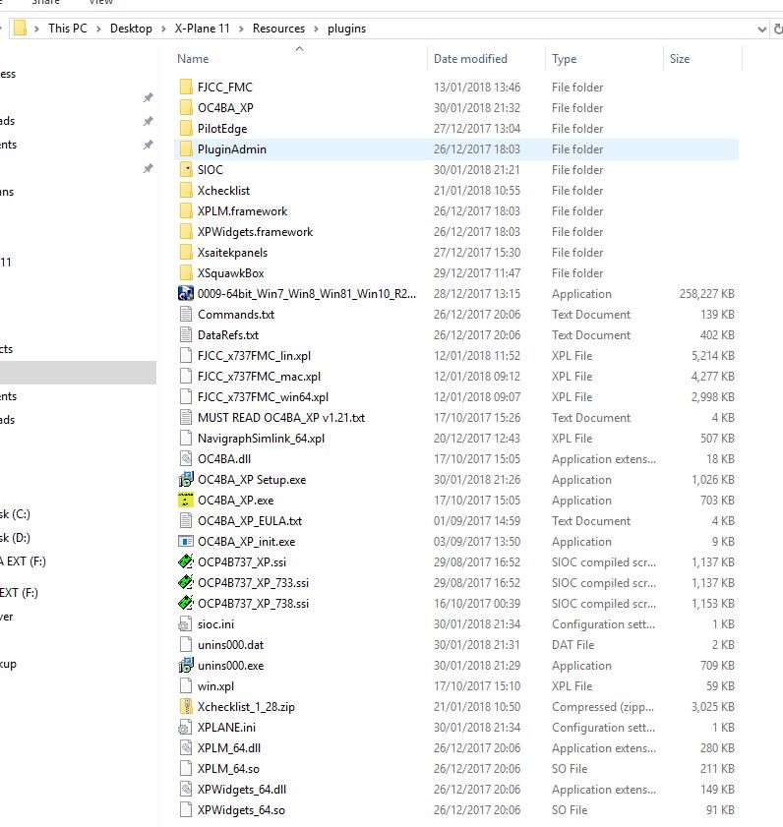Click the OC4BA.dll file icon
Image resolution: width=783 pixels, height=827 pixels.
point(186,458)
